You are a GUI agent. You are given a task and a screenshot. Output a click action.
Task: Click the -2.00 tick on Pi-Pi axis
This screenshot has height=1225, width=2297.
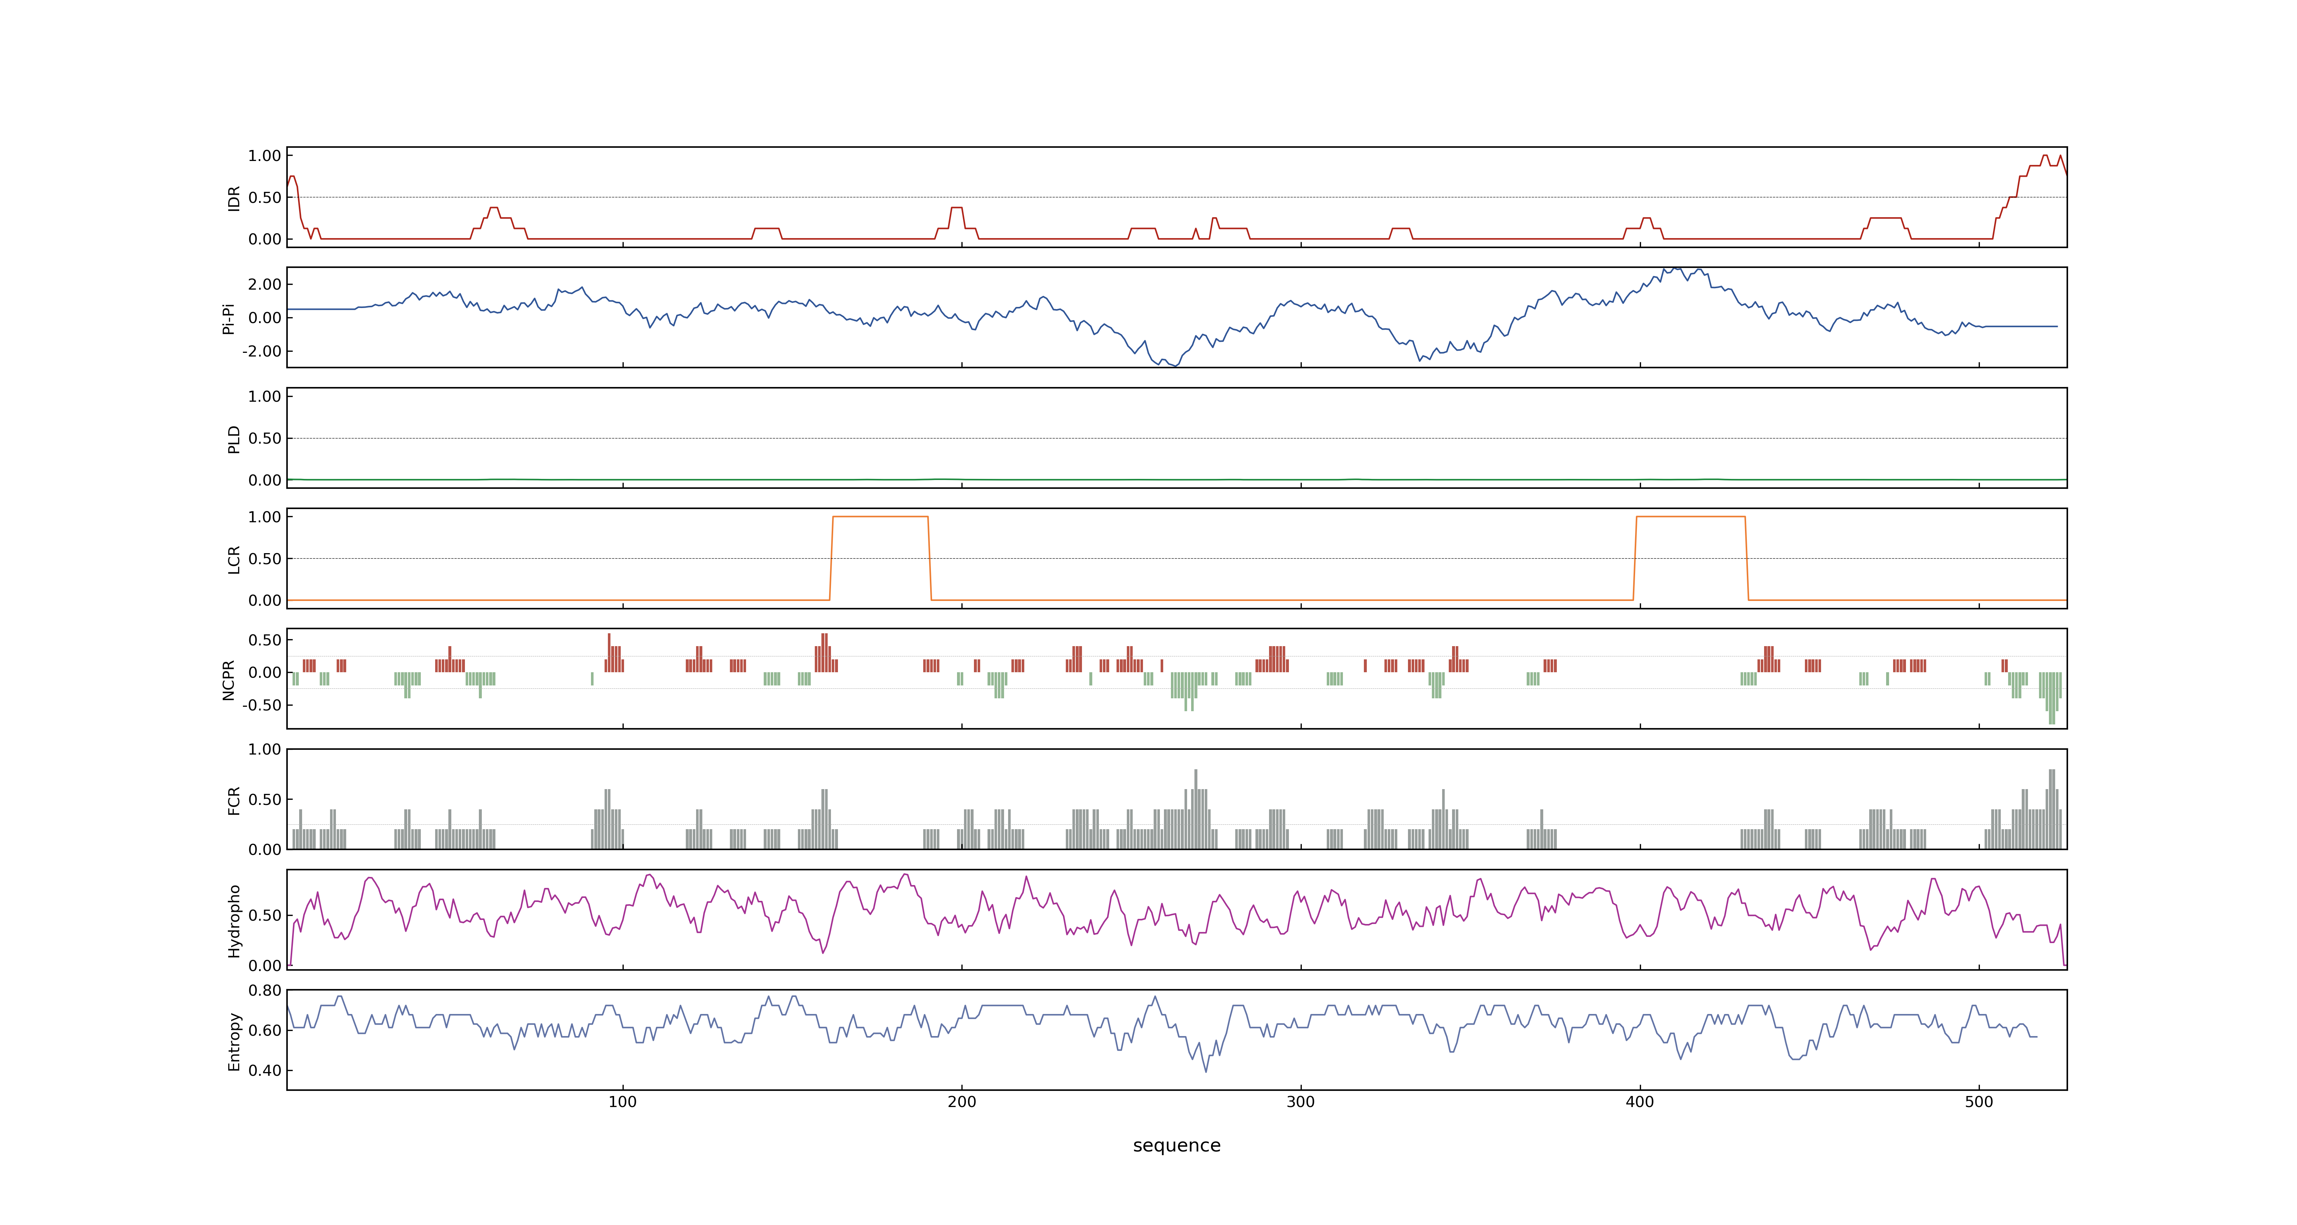pyautogui.click(x=261, y=351)
